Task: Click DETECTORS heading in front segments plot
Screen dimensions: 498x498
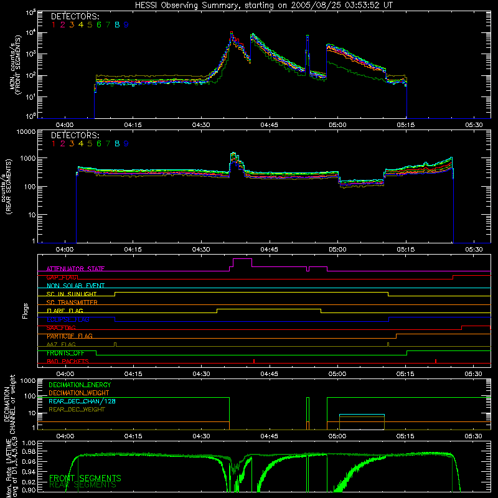Action: (75, 16)
